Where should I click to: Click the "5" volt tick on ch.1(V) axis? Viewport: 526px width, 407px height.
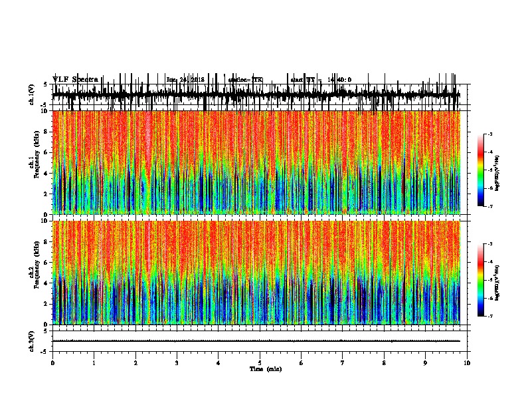pyautogui.click(x=45, y=84)
